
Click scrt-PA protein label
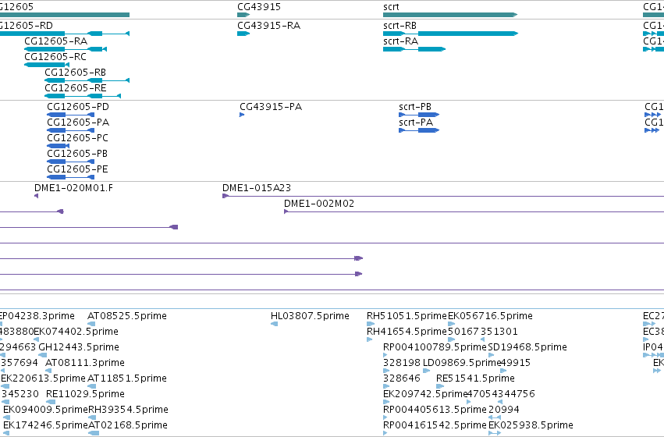(x=416, y=123)
